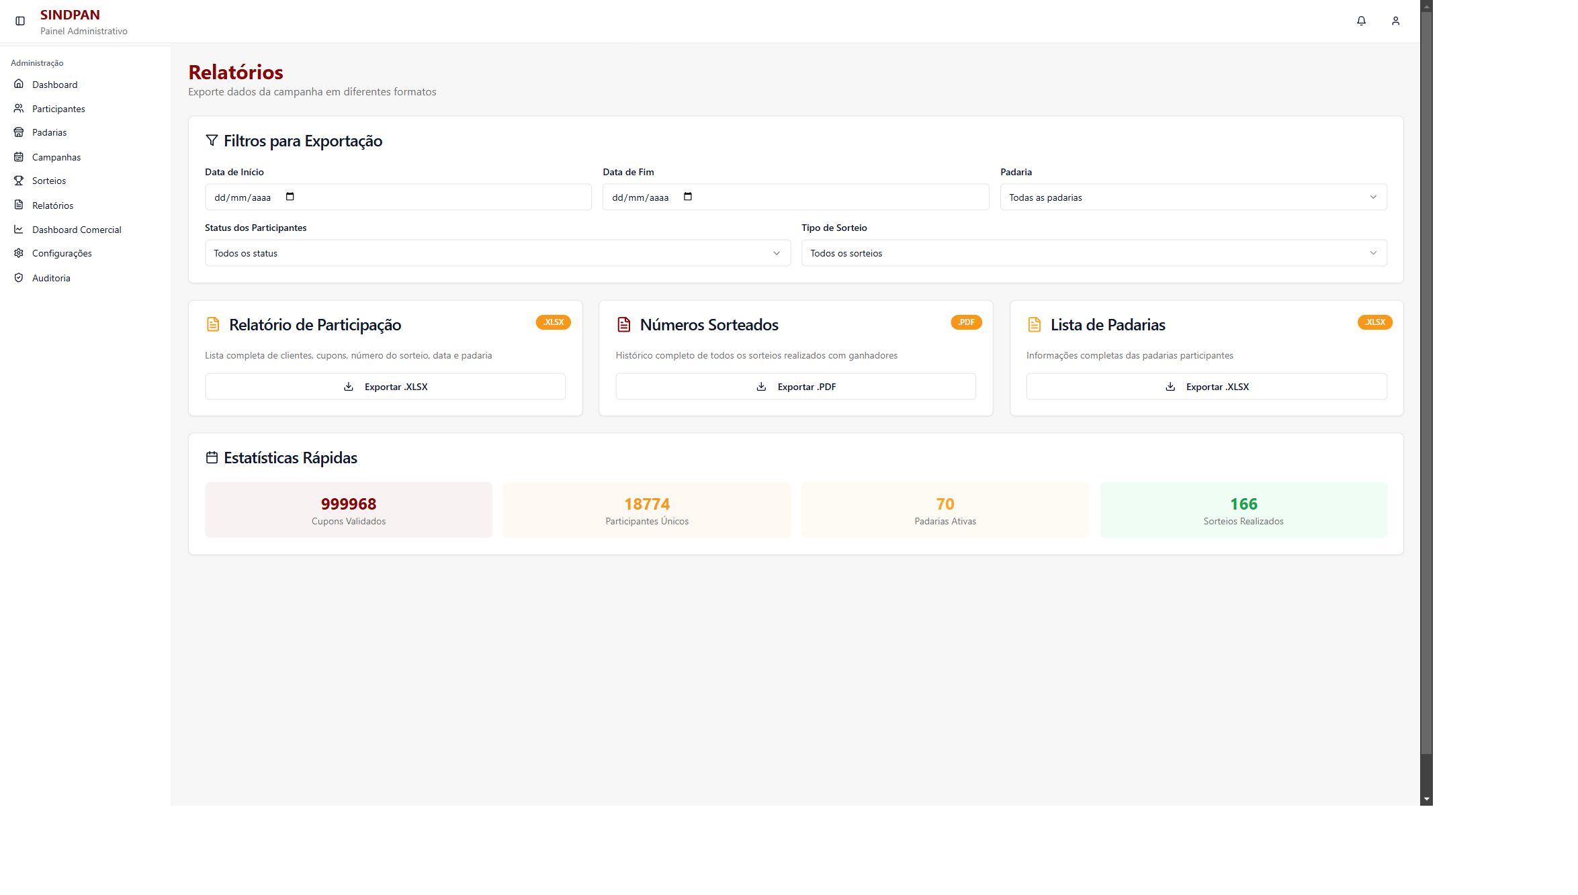Viewport: 1578px width, 895px height.
Task: Export Relatório de Participação as .XLSX
Action: coord(385,387)
